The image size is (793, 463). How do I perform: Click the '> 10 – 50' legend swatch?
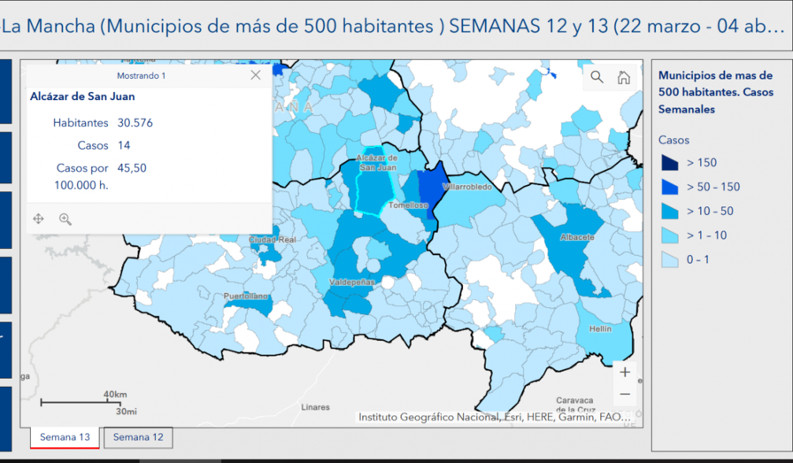tap(670, 211)
